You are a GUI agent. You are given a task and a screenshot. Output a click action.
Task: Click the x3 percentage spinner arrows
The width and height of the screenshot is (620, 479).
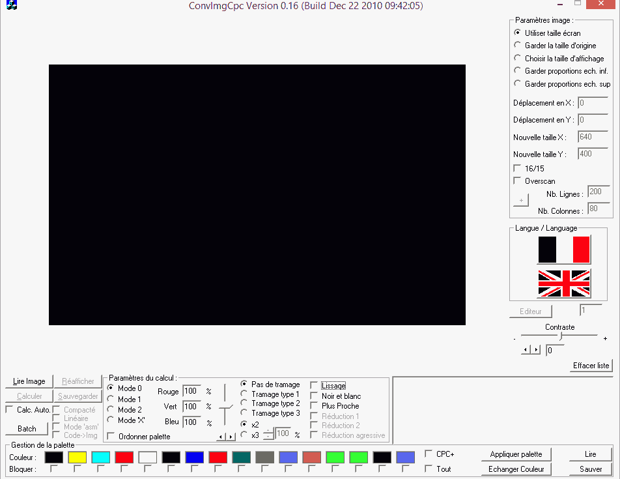click(x=268, y=433)
